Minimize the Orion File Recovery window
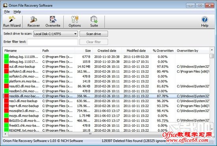Viewport: 217px width, 146px height. [191, 6]
